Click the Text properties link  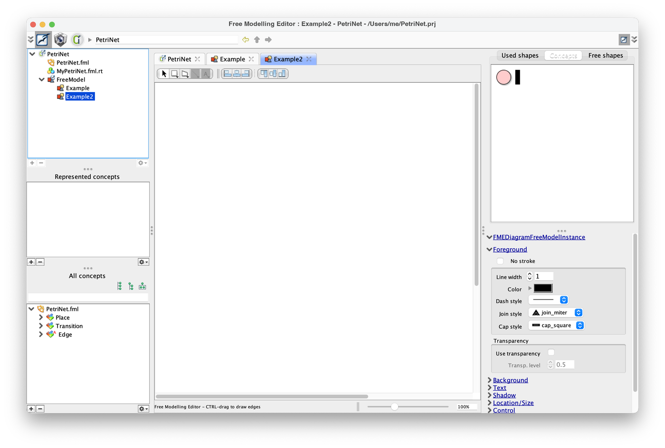500,388
